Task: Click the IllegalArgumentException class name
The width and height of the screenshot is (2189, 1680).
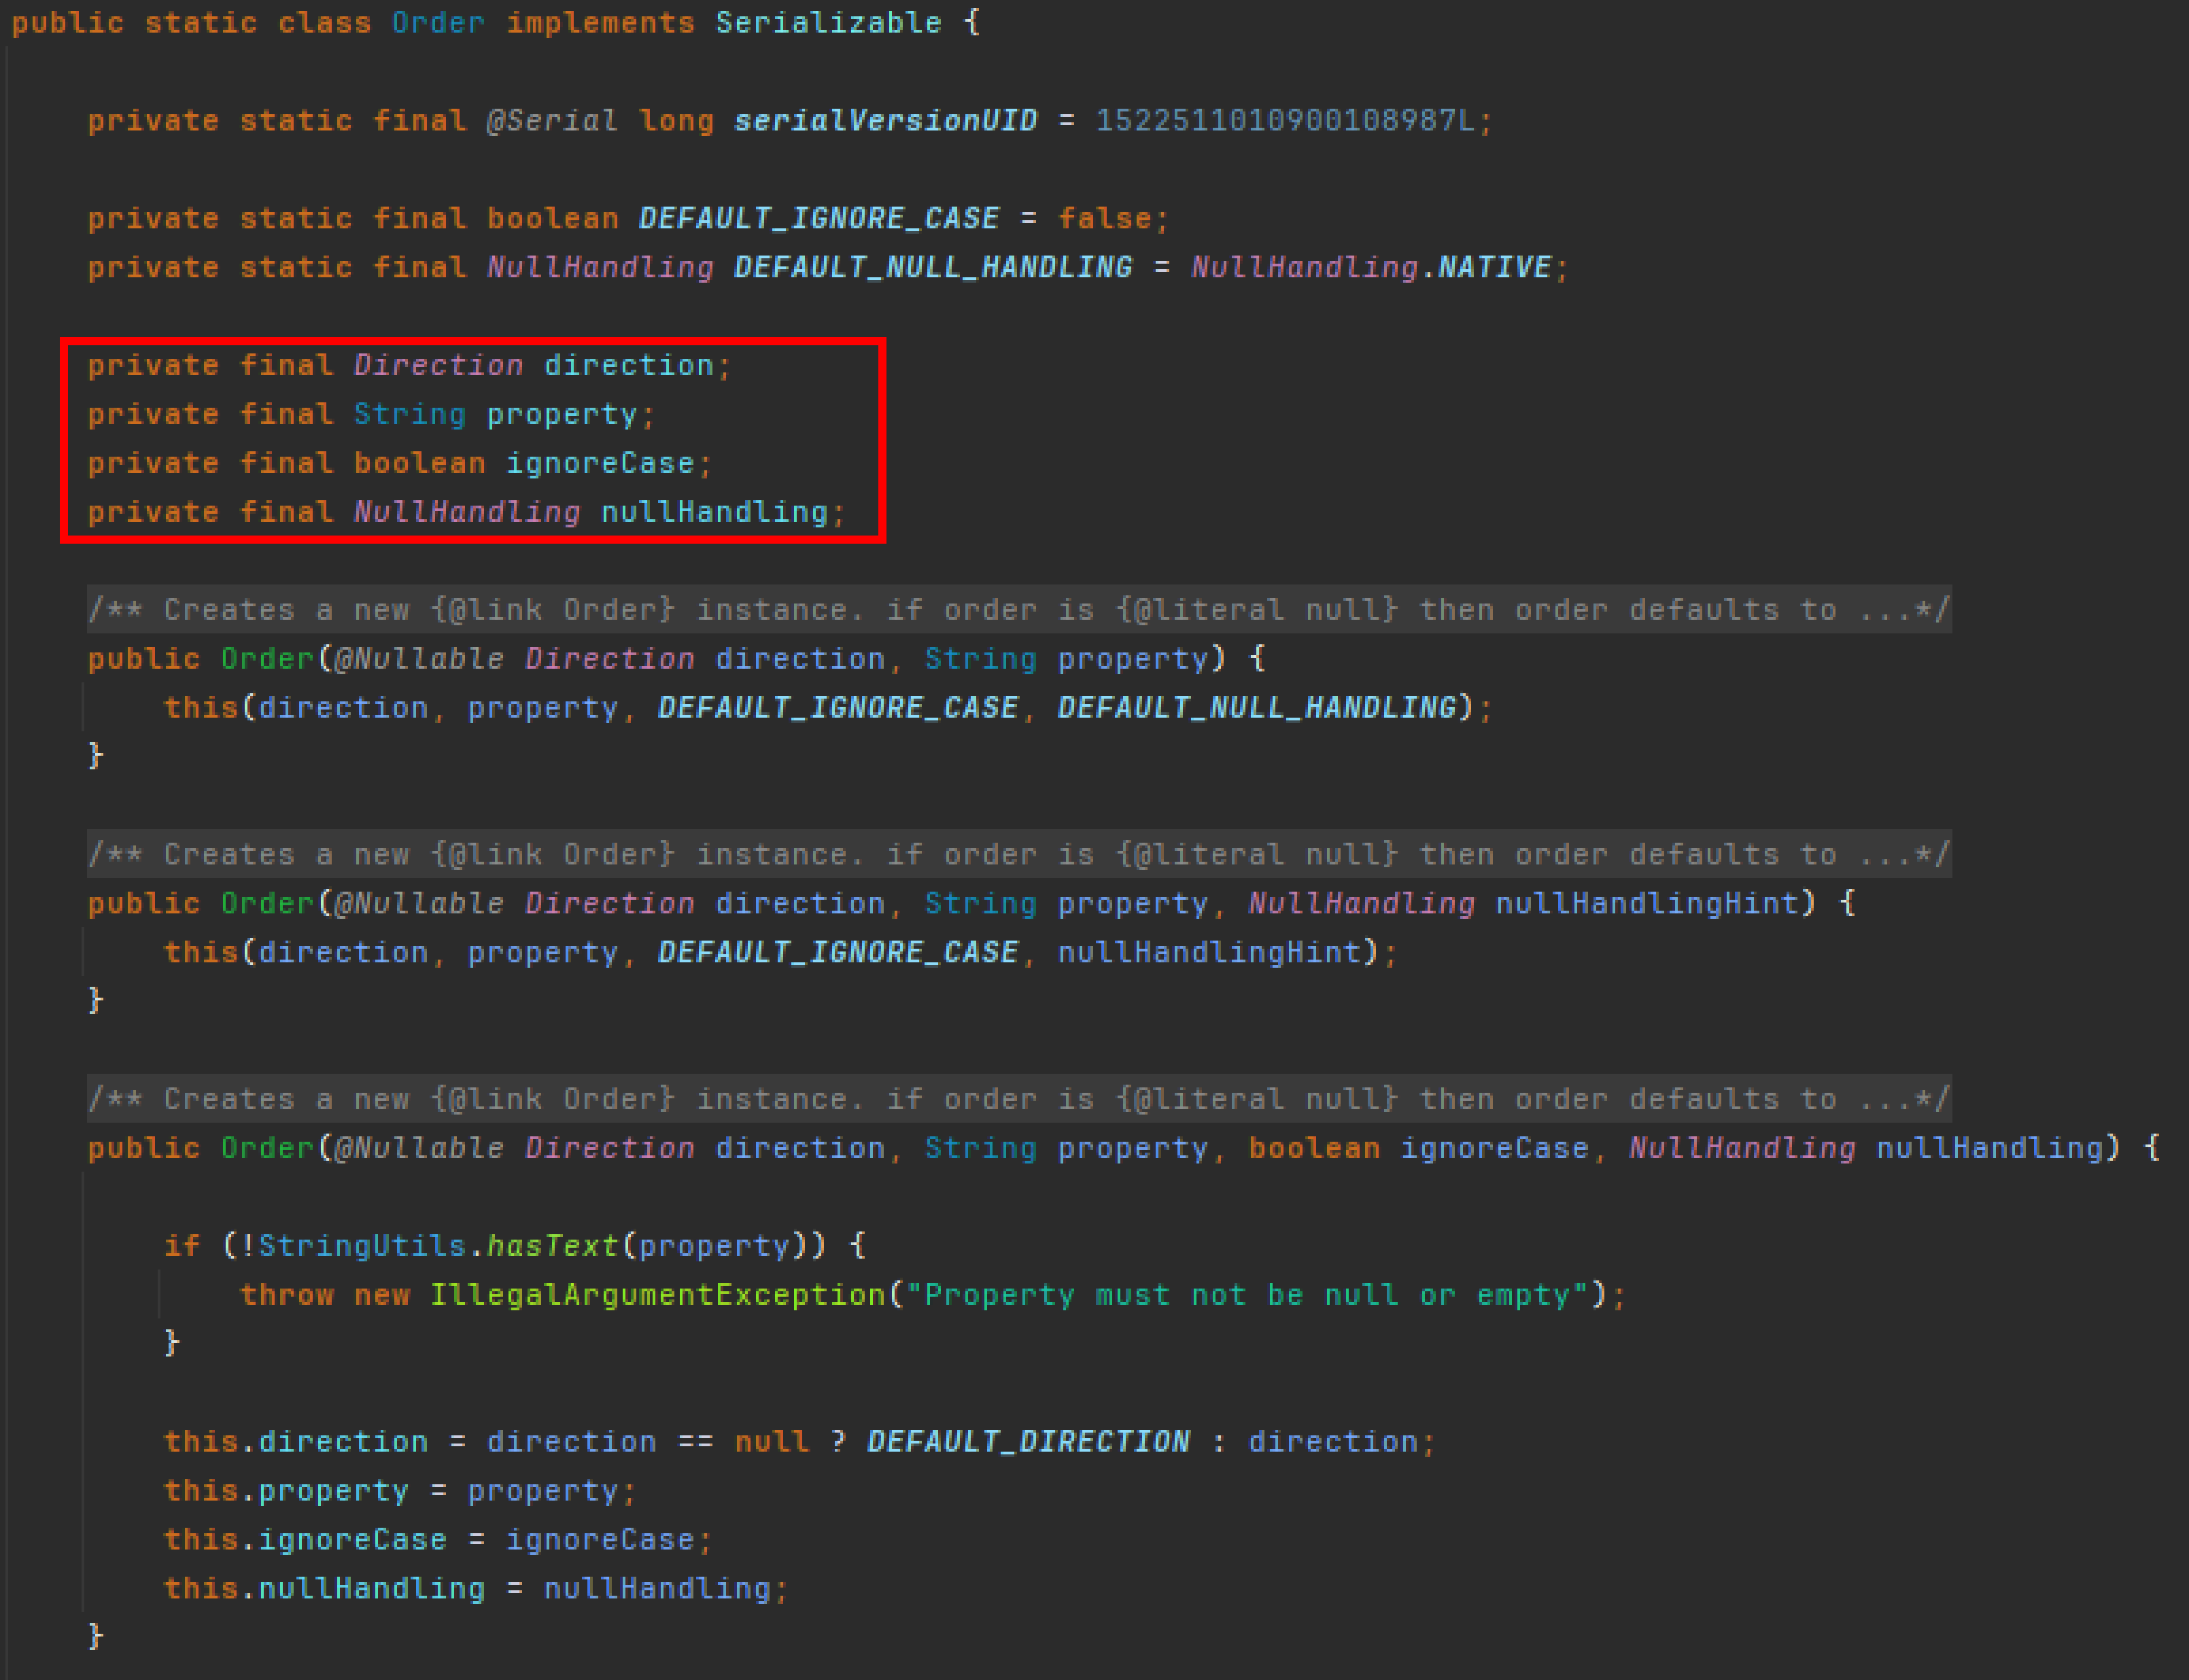Action: coord(657,1296)
